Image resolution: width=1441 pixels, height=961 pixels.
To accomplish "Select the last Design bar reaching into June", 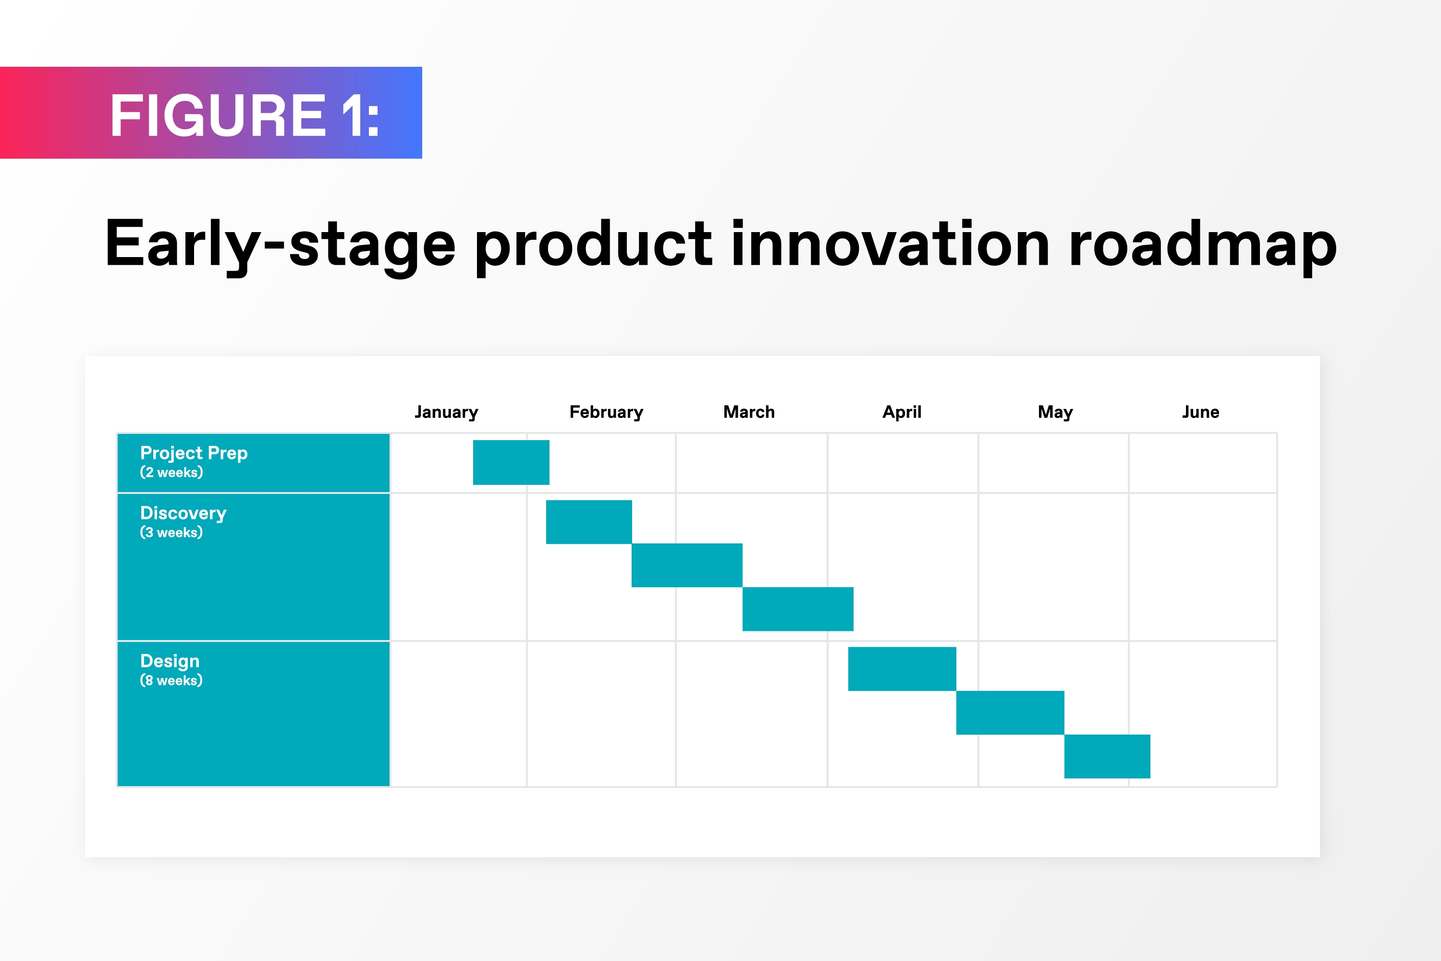I will point(1107,756).
